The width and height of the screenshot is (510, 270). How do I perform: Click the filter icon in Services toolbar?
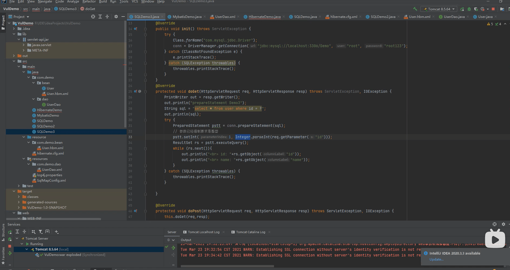coord(40,232)
